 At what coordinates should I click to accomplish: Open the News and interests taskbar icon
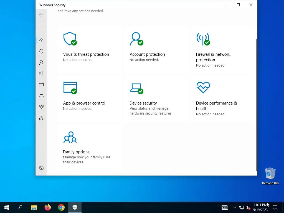(x=225, y=207)
